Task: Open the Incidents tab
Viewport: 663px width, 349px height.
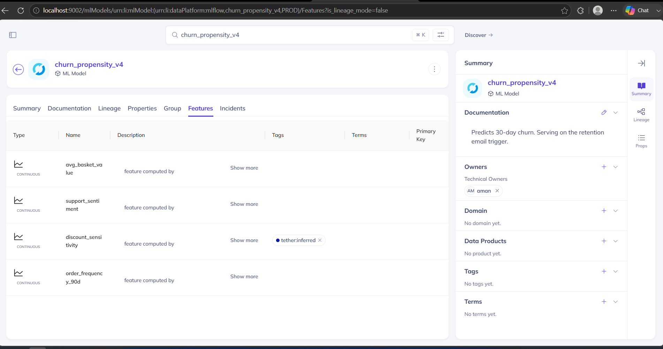Action: click(x=233, y=108)
